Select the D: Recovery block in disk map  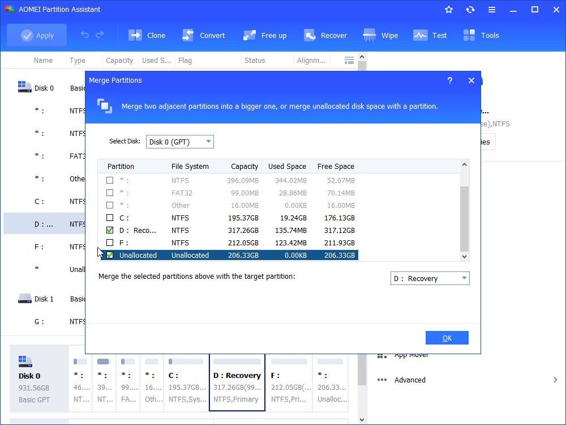(237, 382)
